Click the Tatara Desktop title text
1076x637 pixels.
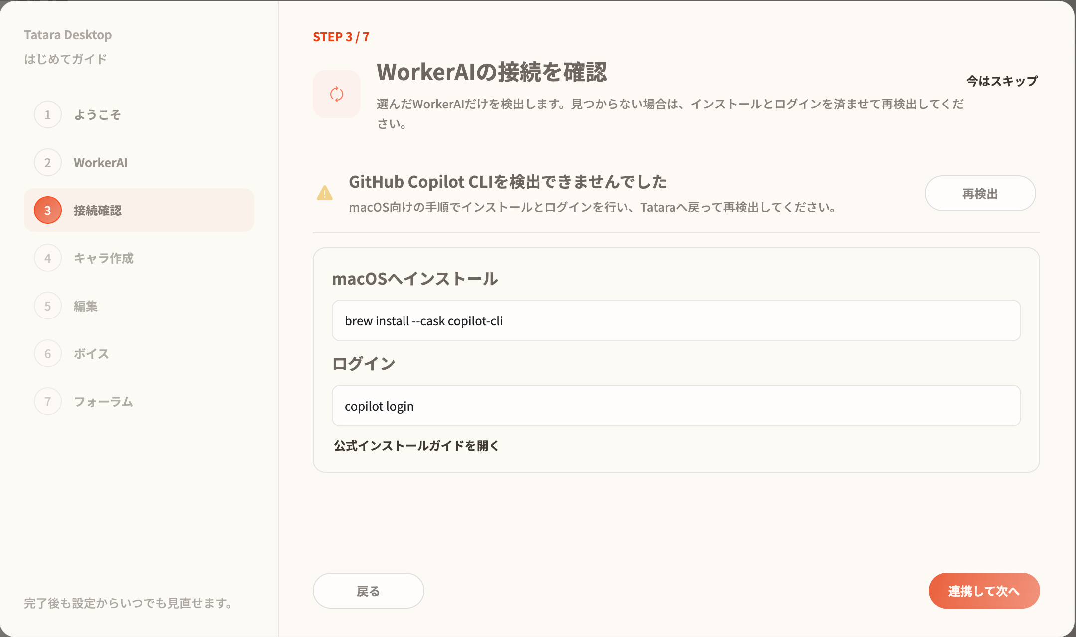click(68, 35)
